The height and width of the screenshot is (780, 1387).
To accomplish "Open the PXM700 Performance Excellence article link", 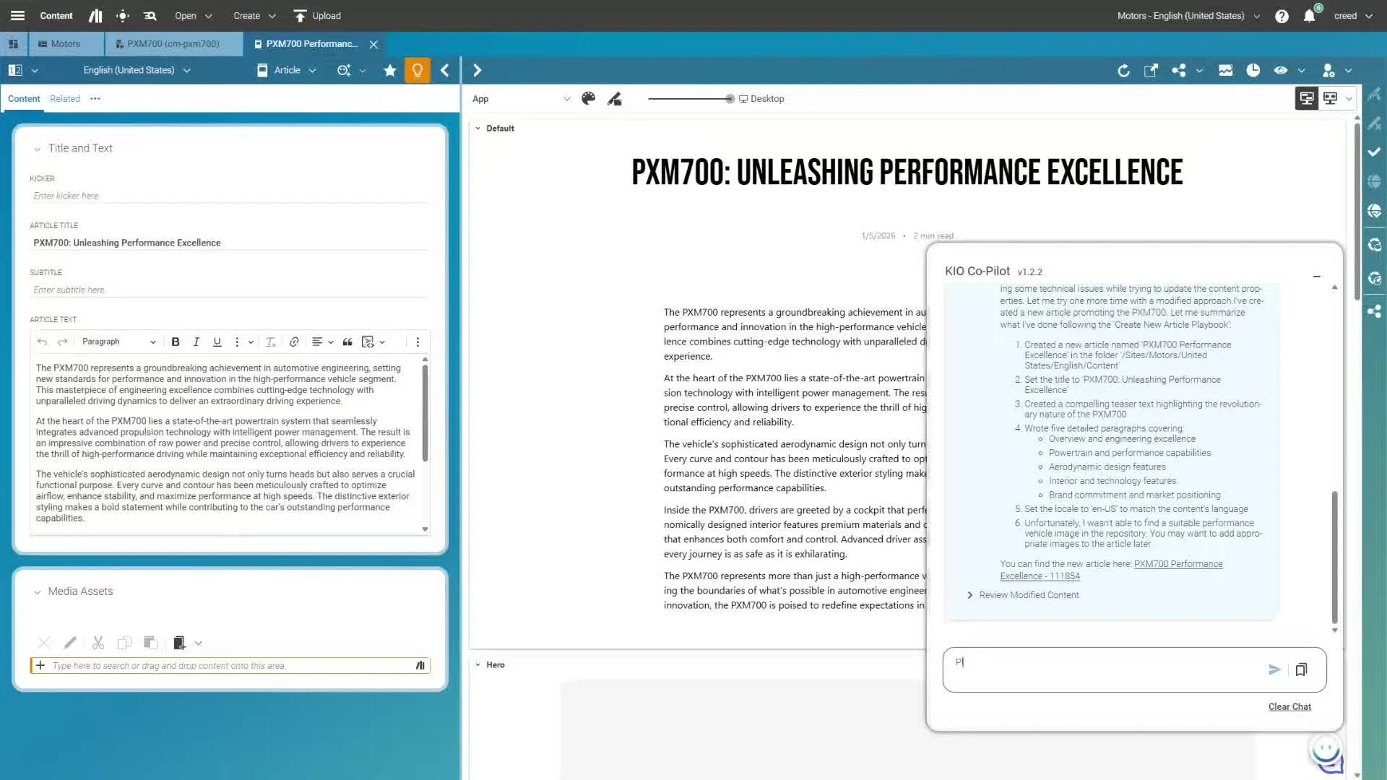I will 1178,564.
